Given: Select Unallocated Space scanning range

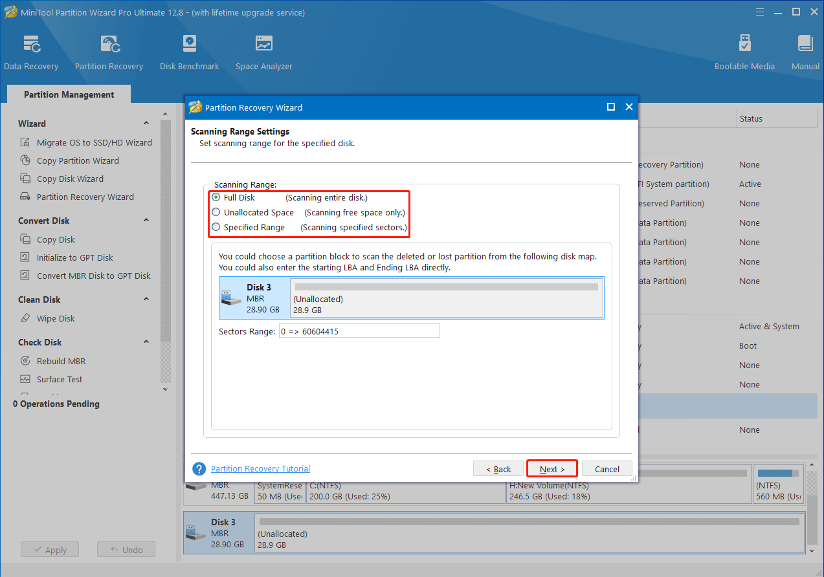Looking at the screenshot, I should coord(216,212).
